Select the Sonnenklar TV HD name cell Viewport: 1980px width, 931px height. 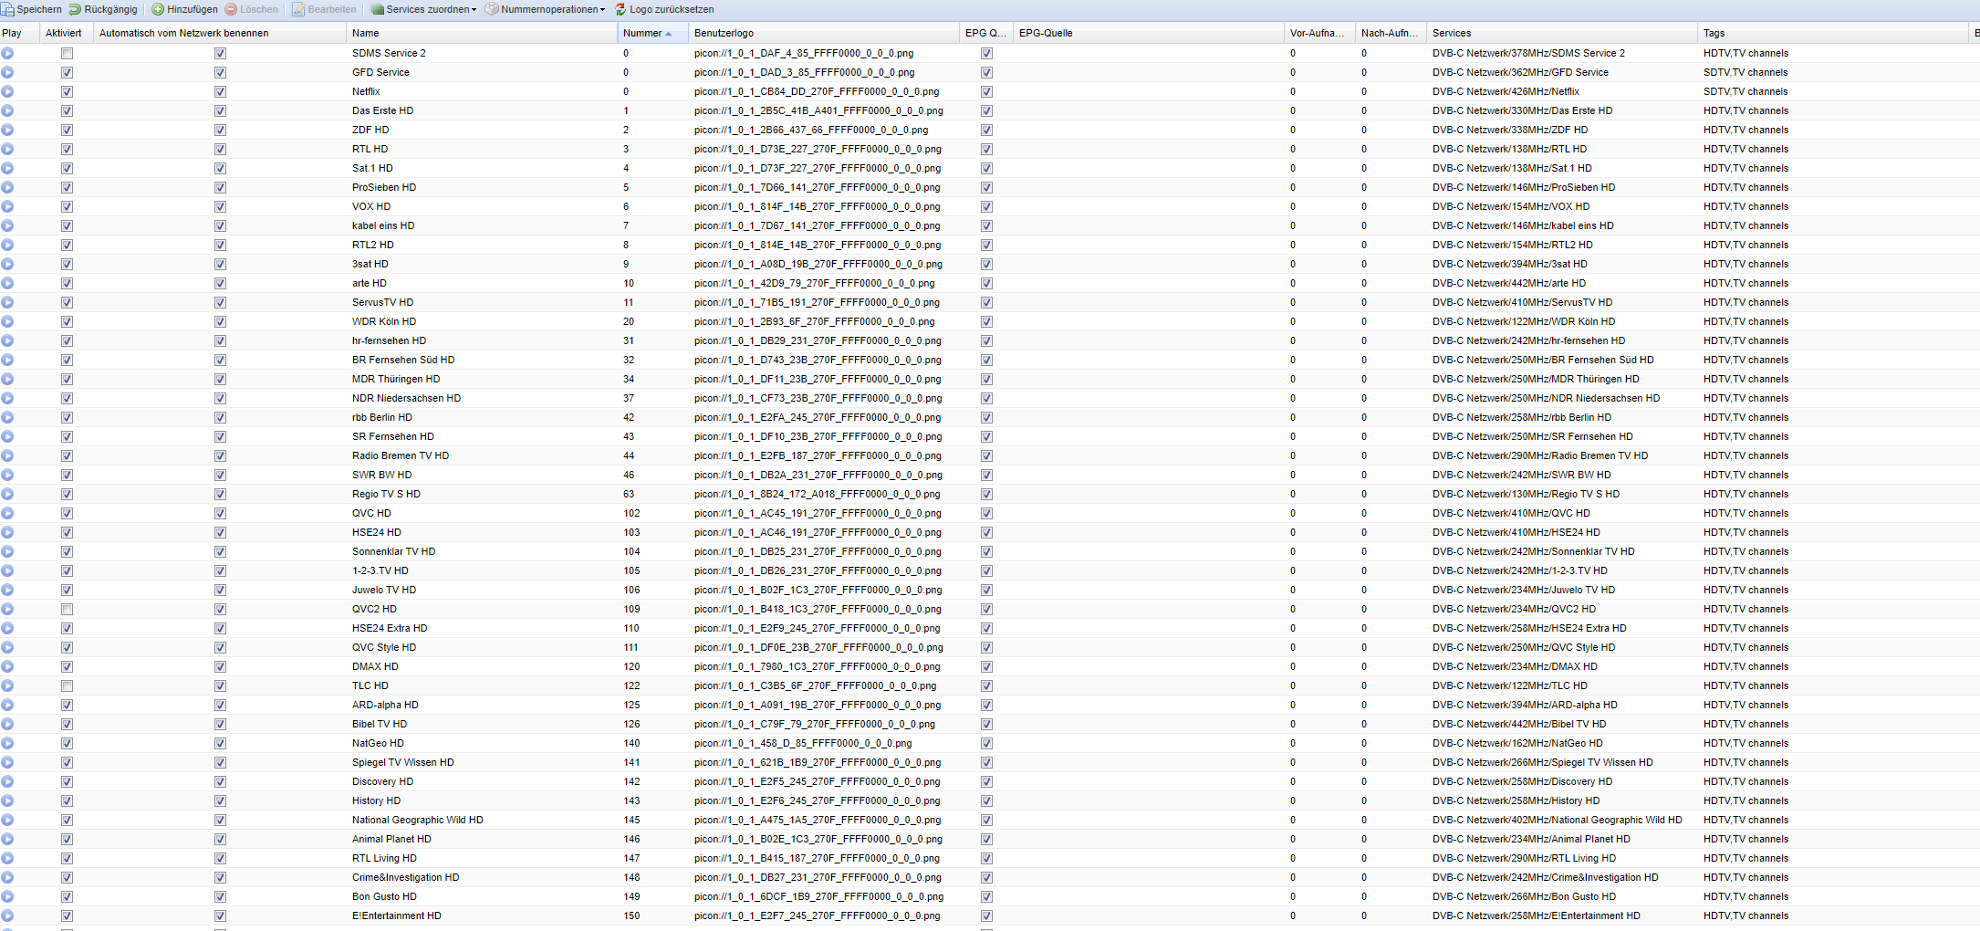(x=393, y=551)
